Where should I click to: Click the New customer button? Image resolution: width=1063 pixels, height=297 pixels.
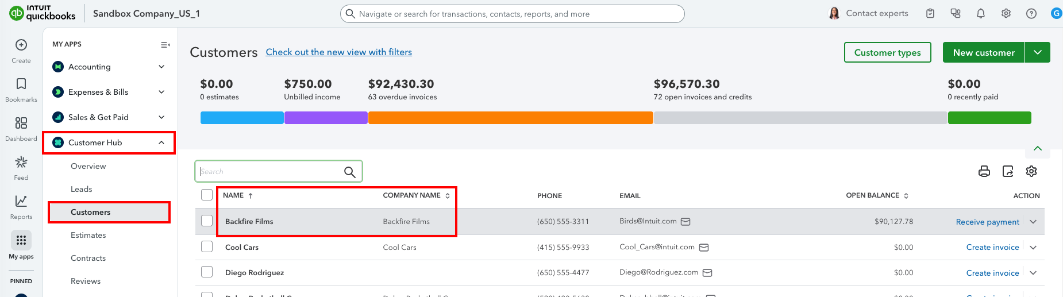pyautogui.click(x=984, y=52)
